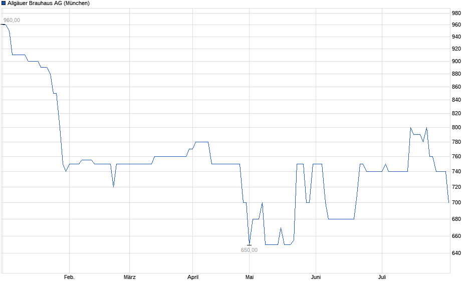Click the 900 price axis label

click(x=456, y=61)
